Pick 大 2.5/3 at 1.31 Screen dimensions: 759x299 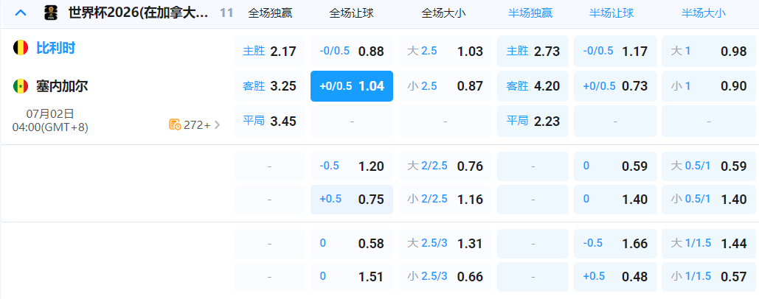[x=445, y=244]
